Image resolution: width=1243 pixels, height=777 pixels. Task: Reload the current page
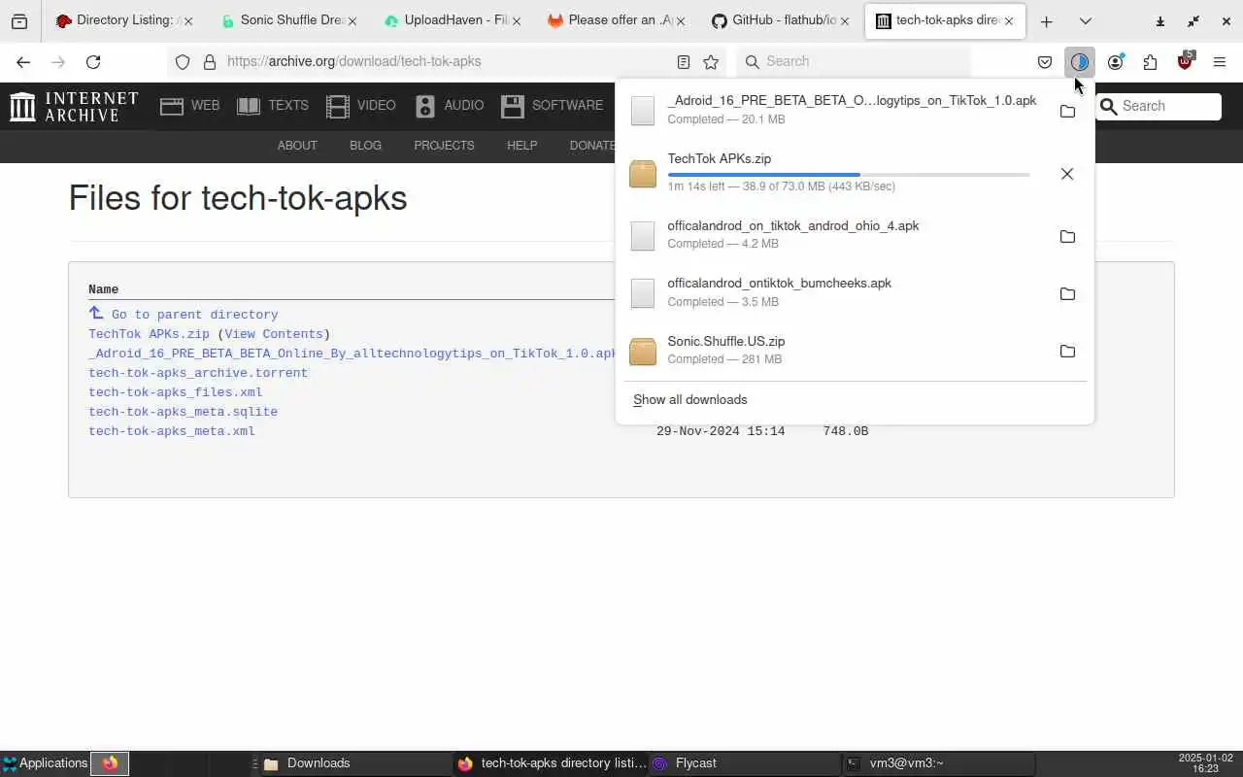[x=93, y=62]
